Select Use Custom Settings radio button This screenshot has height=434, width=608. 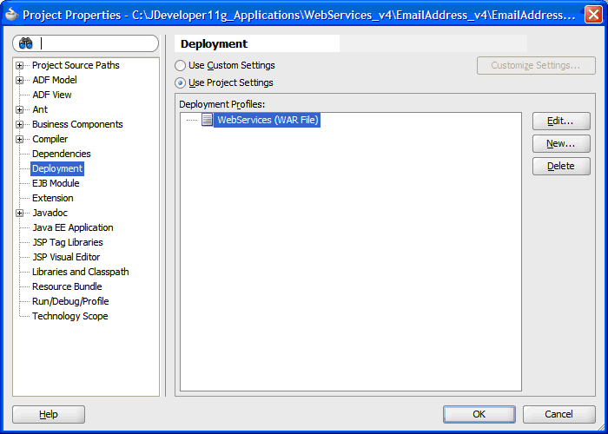[x=180, y=65]
